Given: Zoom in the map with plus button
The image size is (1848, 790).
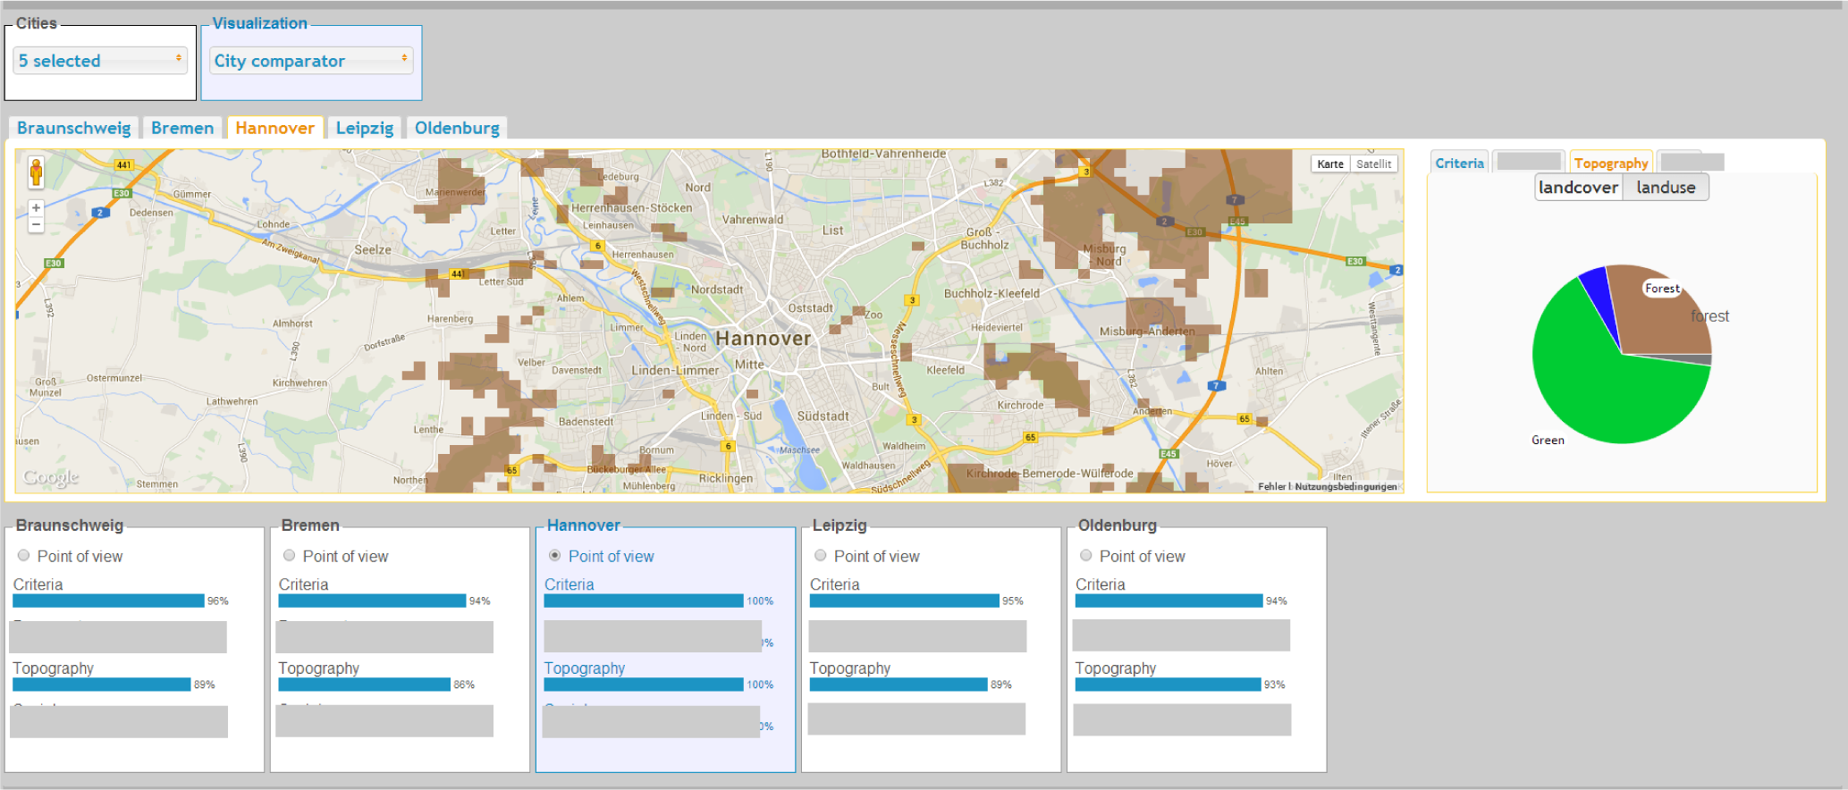Looking at the screenshot, I should pos(36,208).
